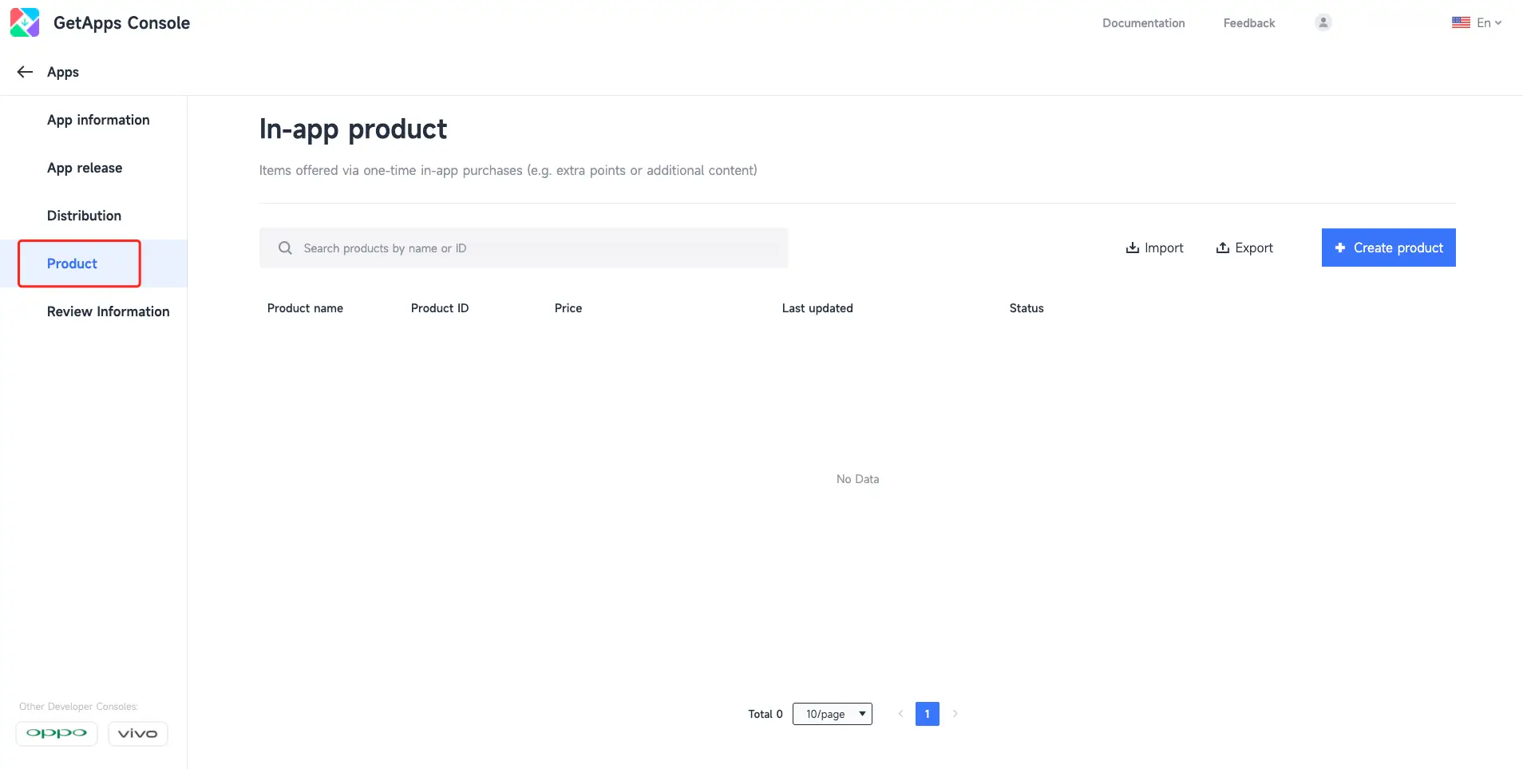Open App information in sidebar
1523x769 pixels.
(98, 120)
